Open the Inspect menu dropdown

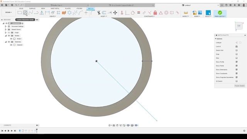(186, 16)
